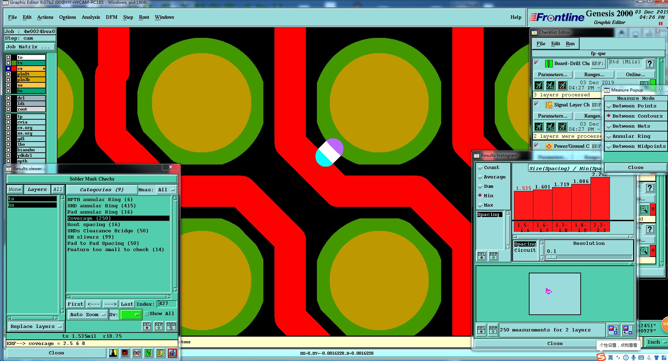Image resolution: width=668 pixels, height=361 pixels.
Task: Run Board-Drill check with first running-man icon
Action: coord(539,85)
